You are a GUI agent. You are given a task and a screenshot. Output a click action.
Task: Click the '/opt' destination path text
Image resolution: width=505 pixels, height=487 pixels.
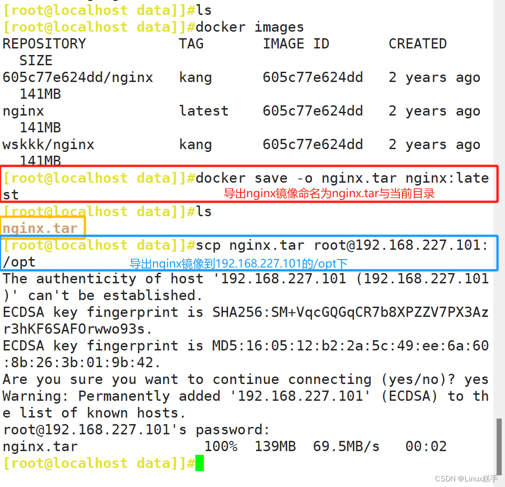click(19, 262)
